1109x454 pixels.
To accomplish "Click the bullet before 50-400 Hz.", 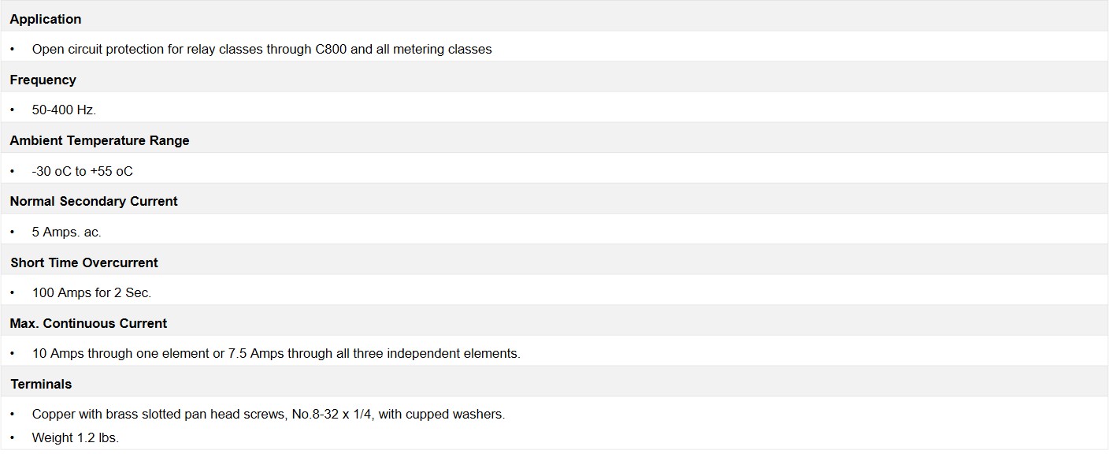I will pyautogui.click(x=13, y=110).
